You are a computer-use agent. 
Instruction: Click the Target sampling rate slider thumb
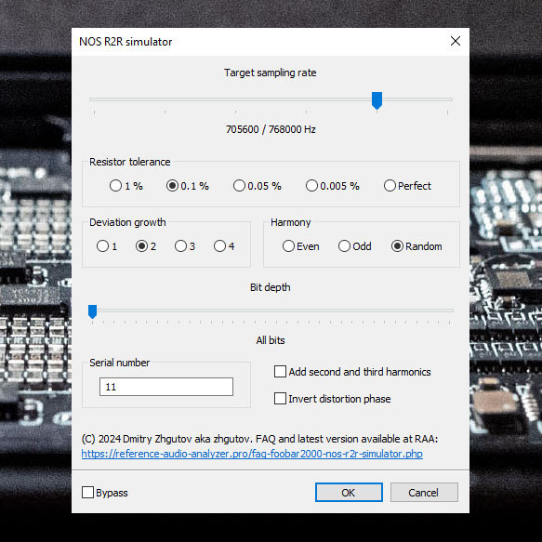point(377,100)
